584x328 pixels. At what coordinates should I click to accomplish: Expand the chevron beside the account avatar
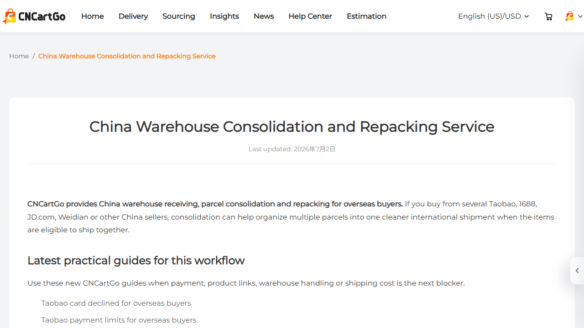580,16
